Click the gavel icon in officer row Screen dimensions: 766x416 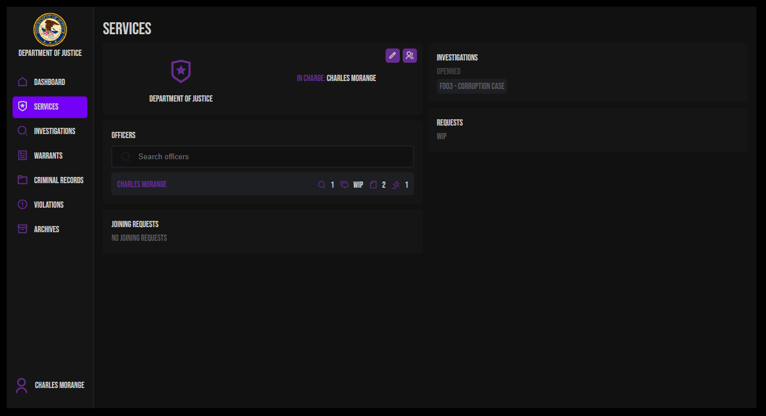pyautogui.click(x=396, y=185)
